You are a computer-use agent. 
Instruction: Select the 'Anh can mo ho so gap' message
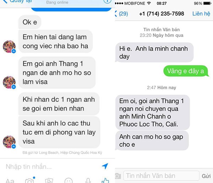point(152,141)
